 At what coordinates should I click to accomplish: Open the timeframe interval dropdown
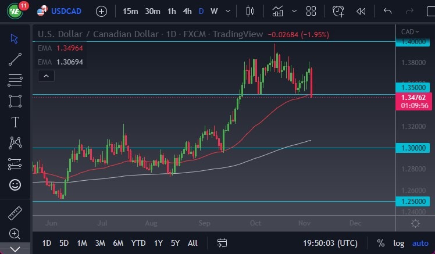pyautogui.click(x=228, y=12)
